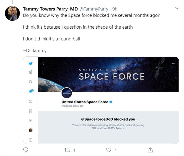The image size is (184, 156).
Task: Click the small profile avatar in sidebar
Action: coord(31,130)
